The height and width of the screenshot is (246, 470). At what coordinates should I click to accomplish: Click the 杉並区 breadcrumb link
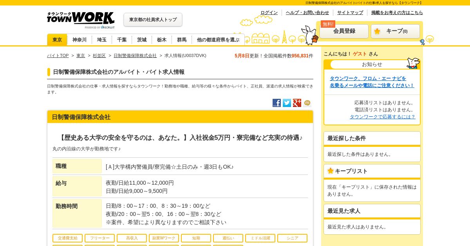(x=99, y=56)
